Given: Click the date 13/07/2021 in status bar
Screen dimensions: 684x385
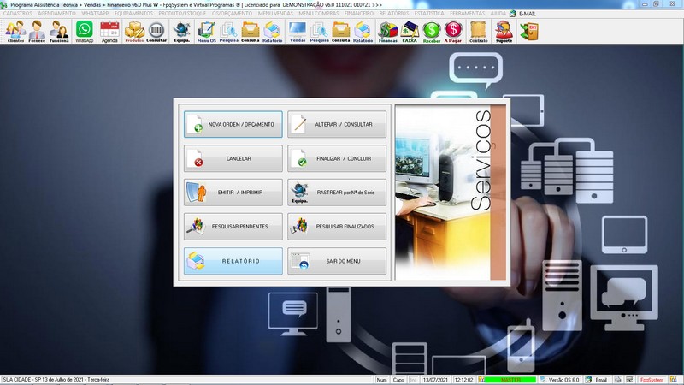Looking at the screenshot, I should [434, 380].
